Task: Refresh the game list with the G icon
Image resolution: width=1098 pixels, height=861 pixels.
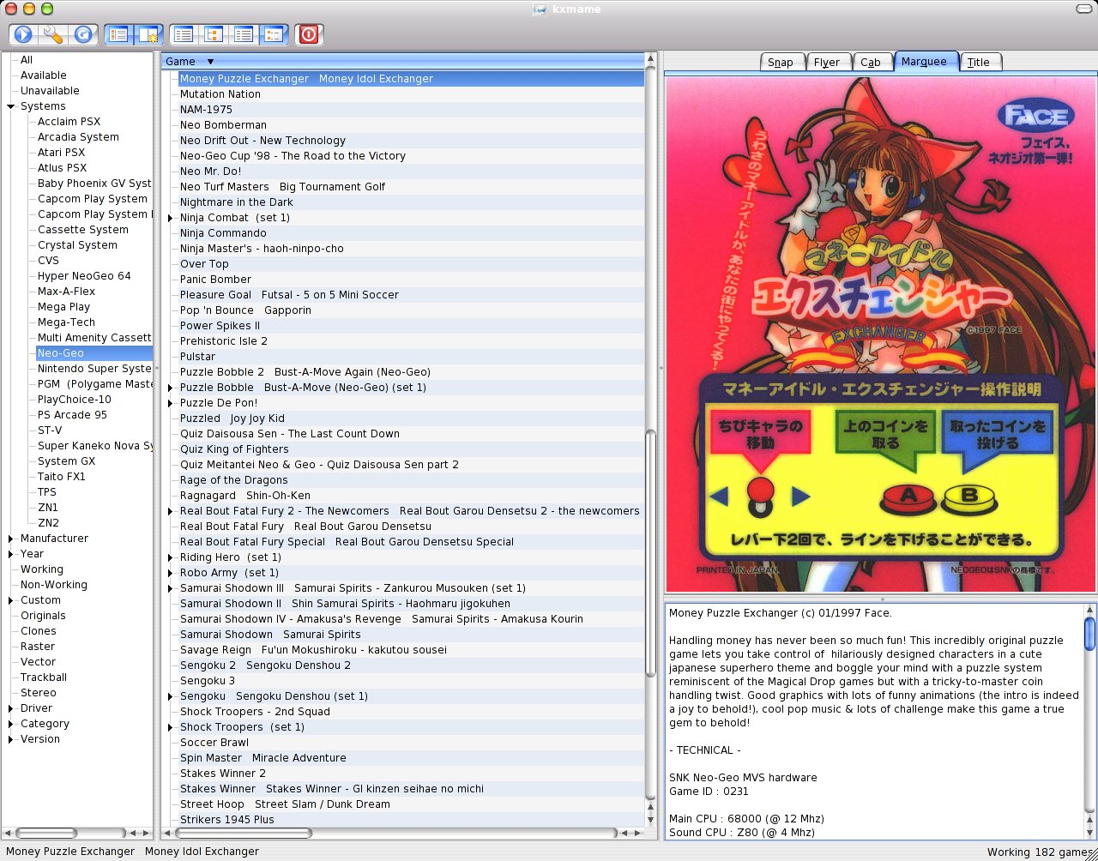Action: pos(83,34)
